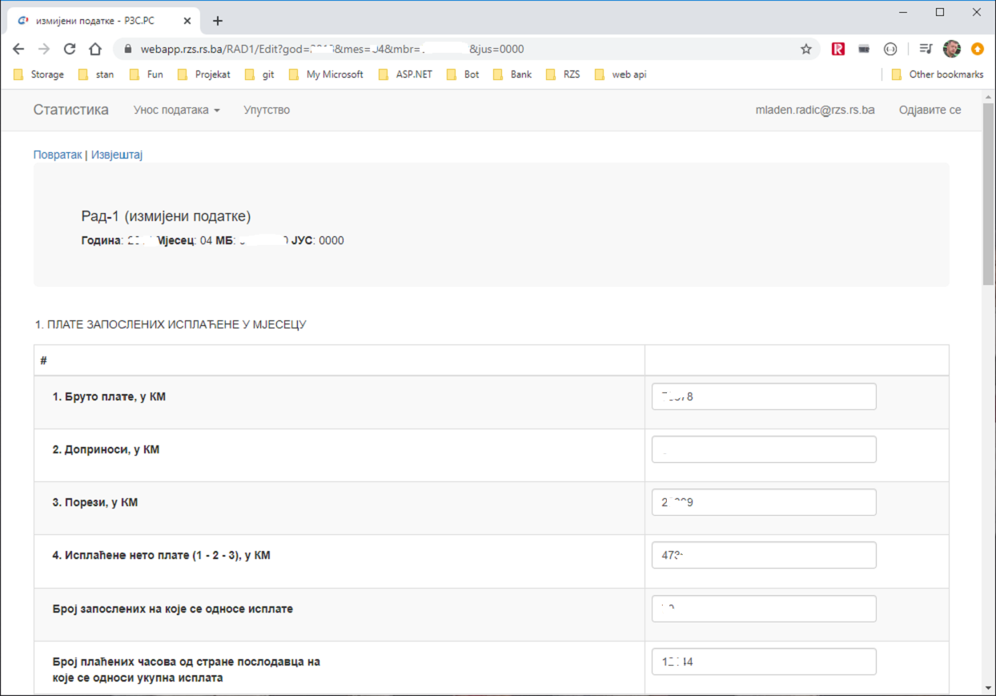The height and width of the screenshot is (696, 996).
Task: Click the browser Back arrow button
Action: (x=18, y=49)
